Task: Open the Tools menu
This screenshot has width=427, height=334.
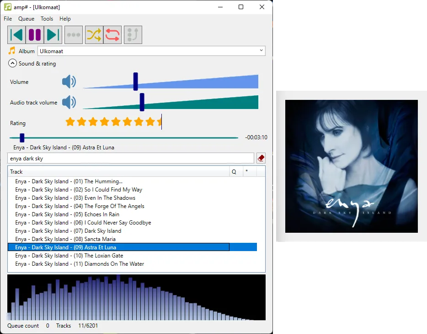Action: tap(47, 19)
